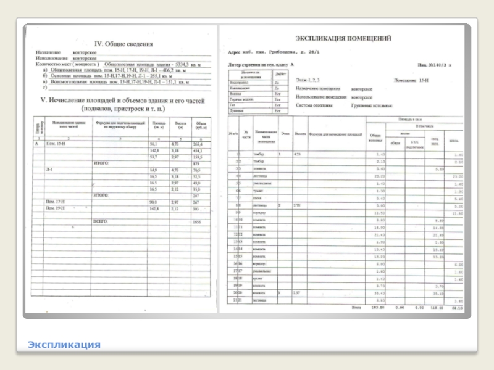Click 'Общеполезная площадь здания - 5334,3 кв. м'
Image resolution: width=494 pixels, height=370 pixels.
pos(153,65)
